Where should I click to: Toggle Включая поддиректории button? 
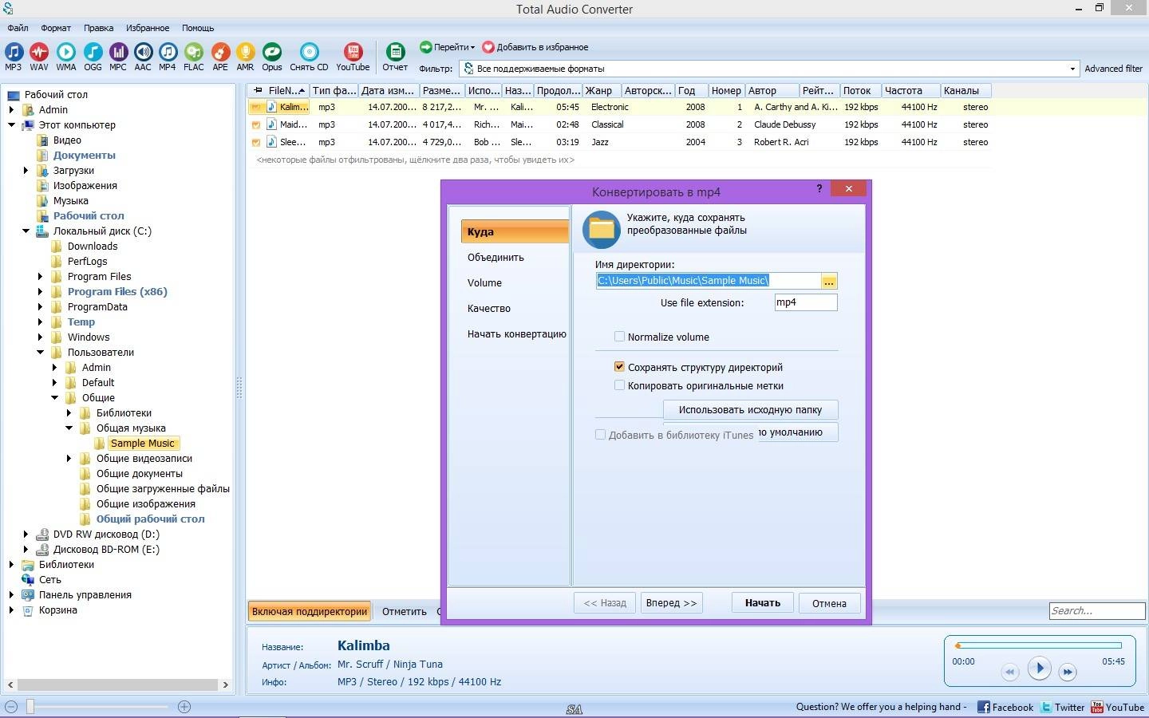point(310,612)
